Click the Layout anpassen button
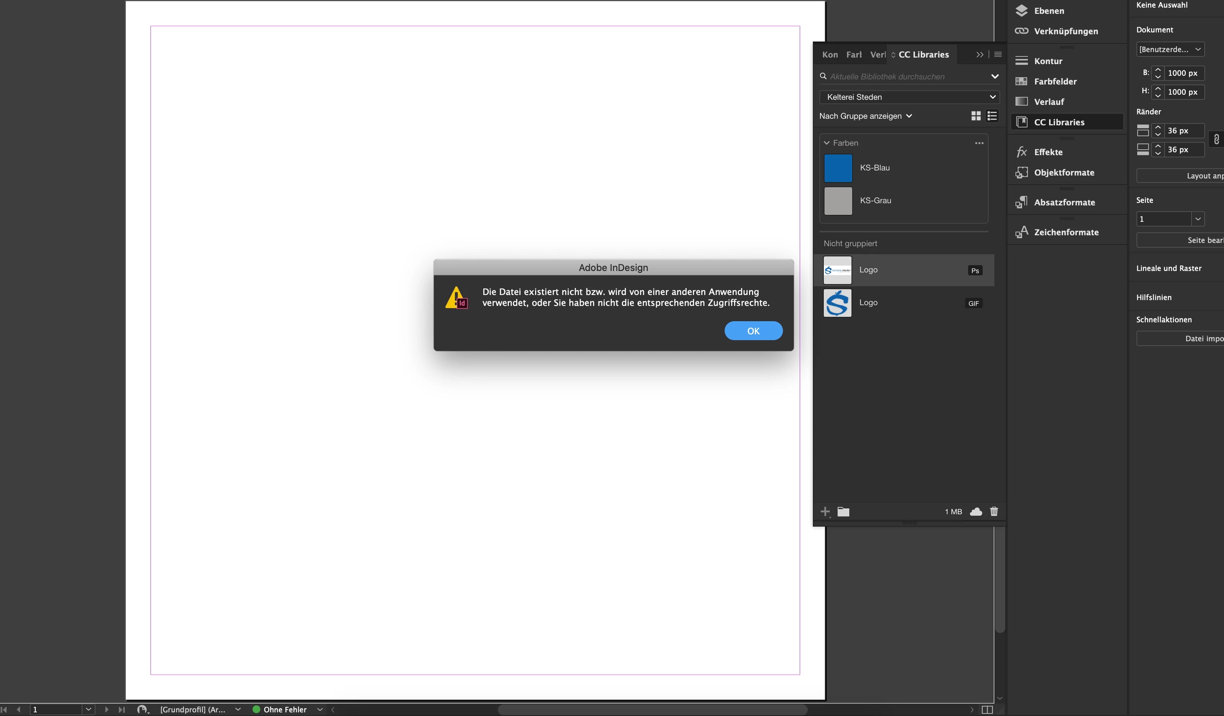The height and width of the screenshot is (716, 1224). pyautogui.click(x=1180, y=176)
